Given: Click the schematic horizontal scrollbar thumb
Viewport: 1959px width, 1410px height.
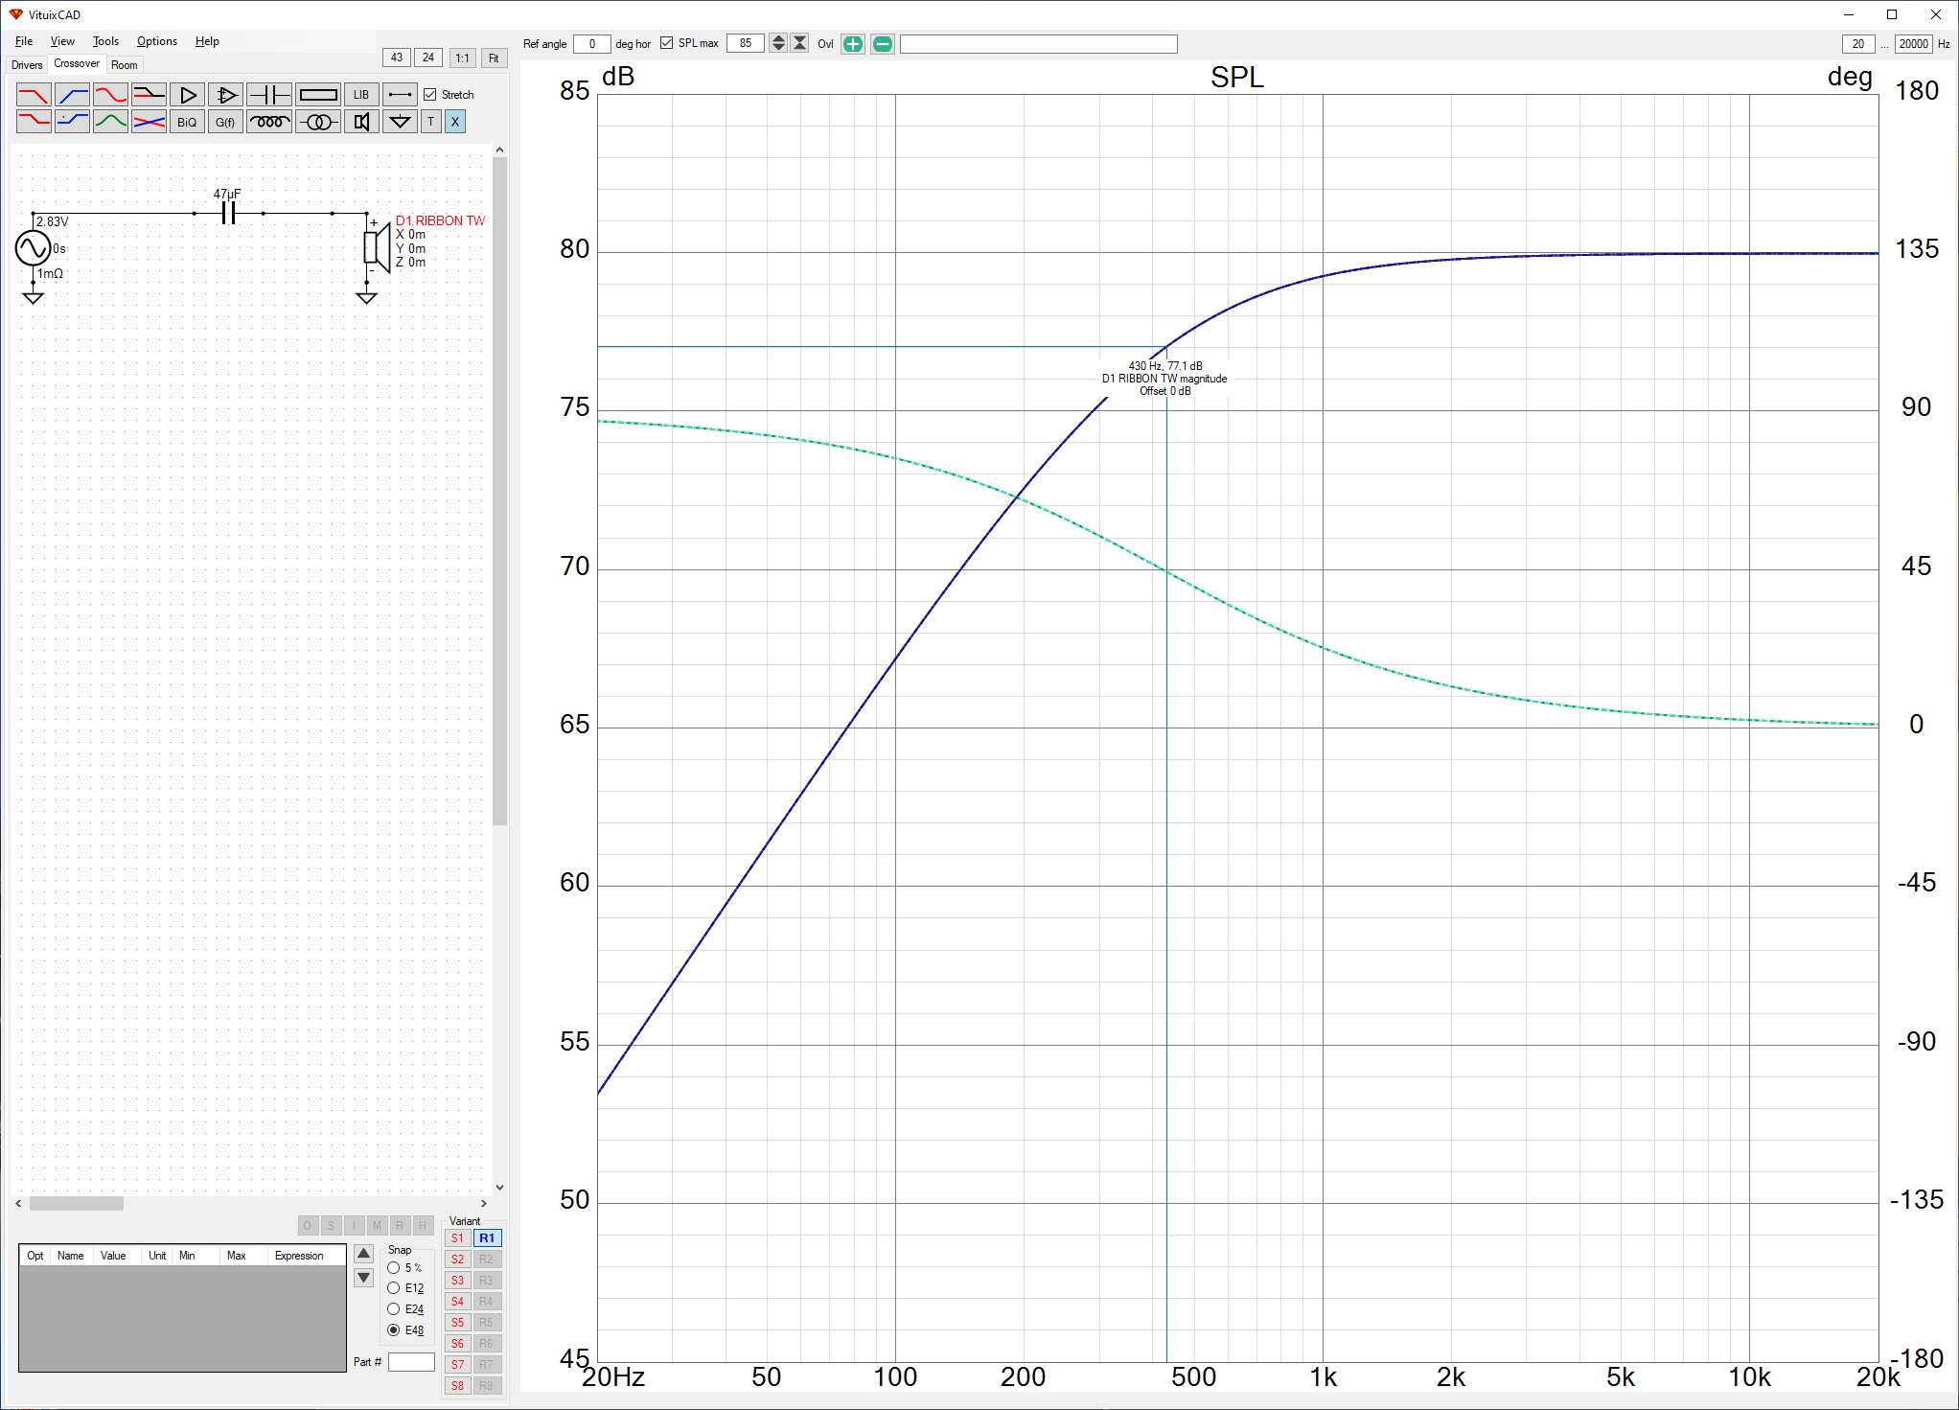Looking at the screenshot, I should pyautogui.click(x=77, y=1204).
